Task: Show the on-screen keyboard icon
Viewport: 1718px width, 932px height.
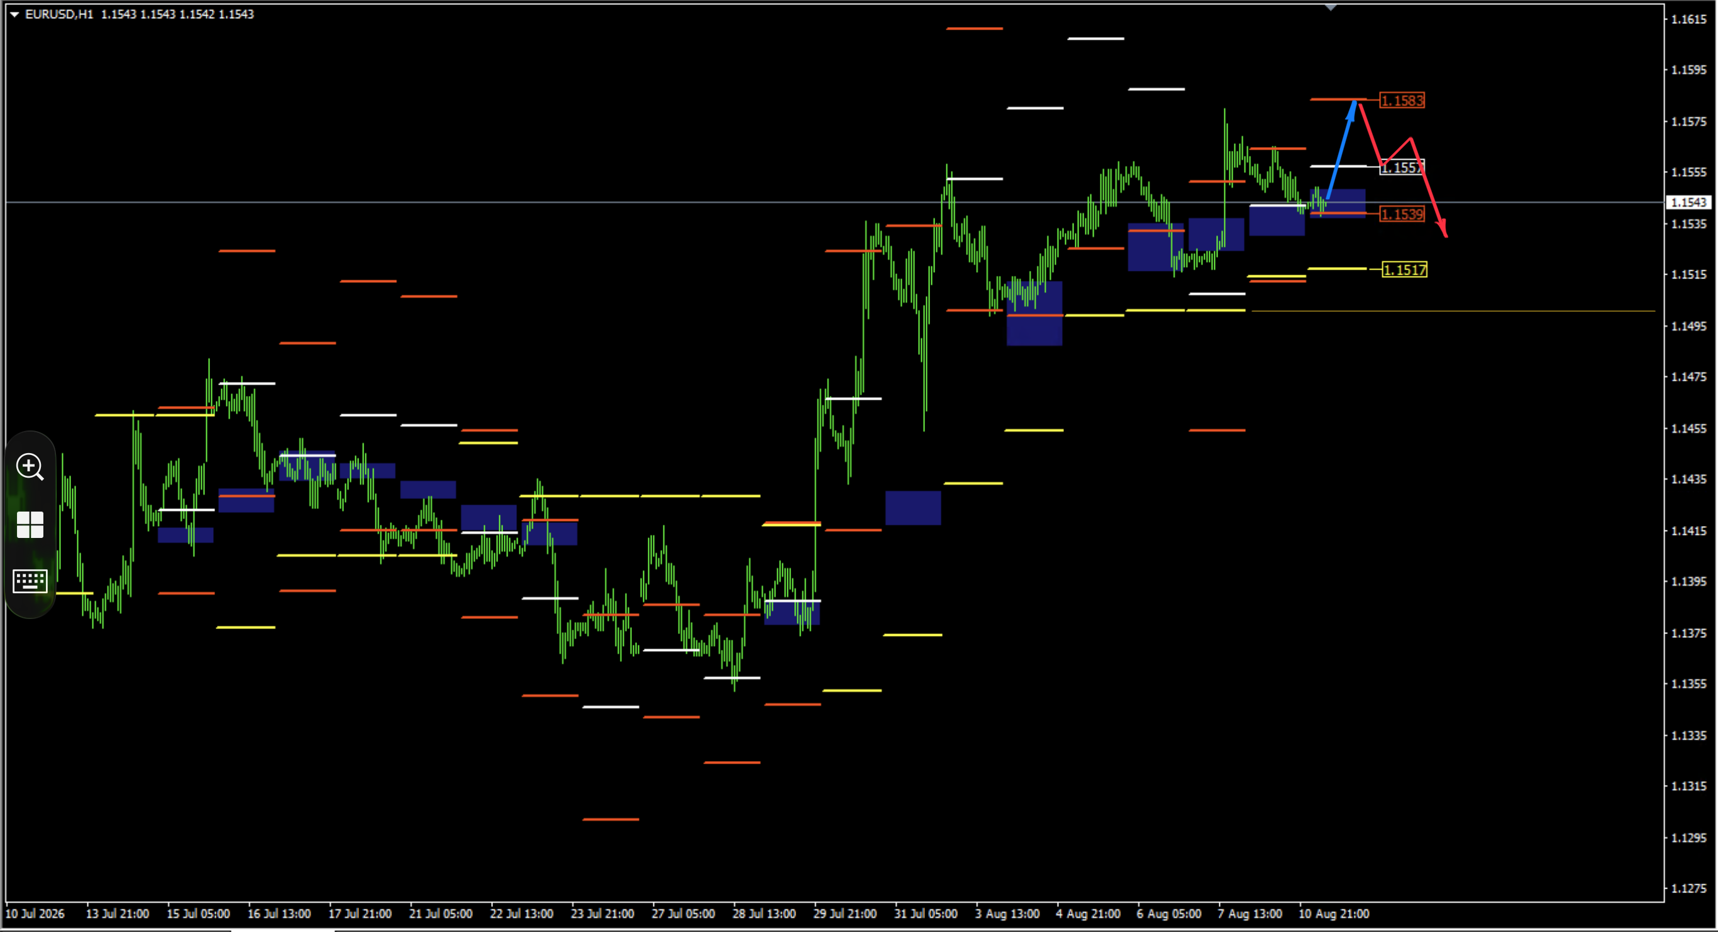Action: (30, 581)
